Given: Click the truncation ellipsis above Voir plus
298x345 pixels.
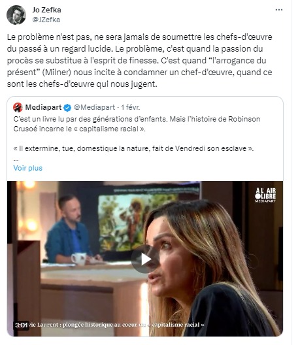Looking at the screenshot, I should pos(16,159).
